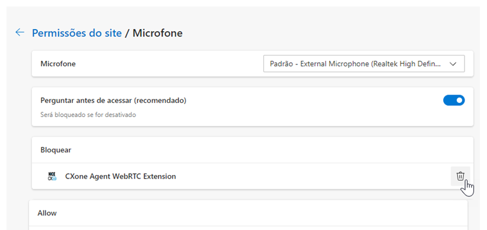This screenshot has height=230, width=487.
Task: Click the NICE CXone extension logo
Action: coord(52,176)
